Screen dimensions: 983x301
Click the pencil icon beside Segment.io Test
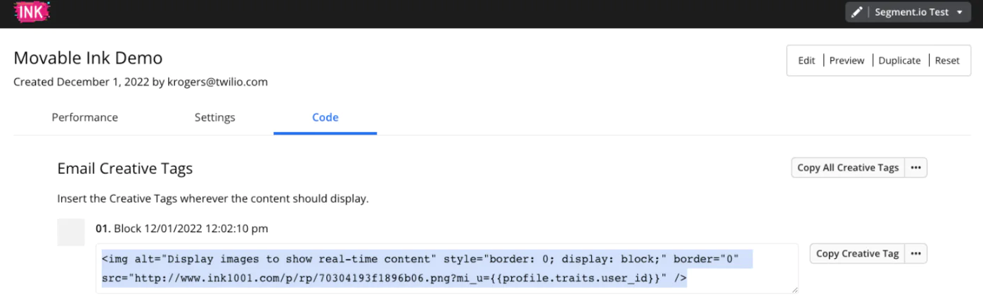(856, 13)
